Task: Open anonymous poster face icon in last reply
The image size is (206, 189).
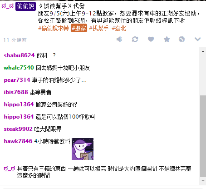Action: [x=10, y=169]
